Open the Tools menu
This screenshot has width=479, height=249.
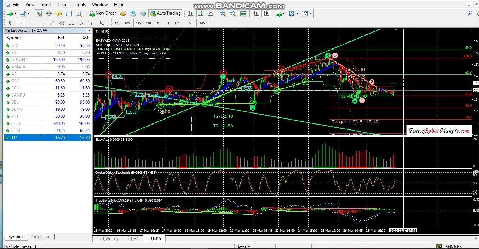click(81, 5)
